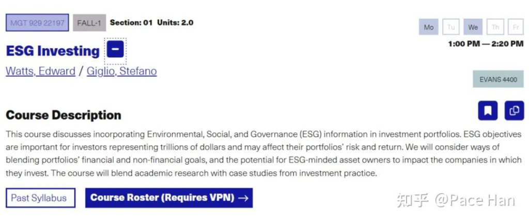Image resolution: width=529 pixels, height=222 pixels.
Task: Select the MGT 929 22197 course code badge
Action: click(x=37, y=23)
